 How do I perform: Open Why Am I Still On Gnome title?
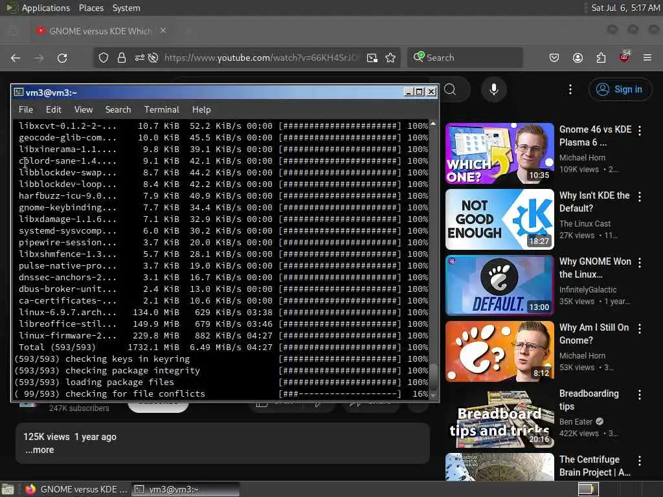594,334
